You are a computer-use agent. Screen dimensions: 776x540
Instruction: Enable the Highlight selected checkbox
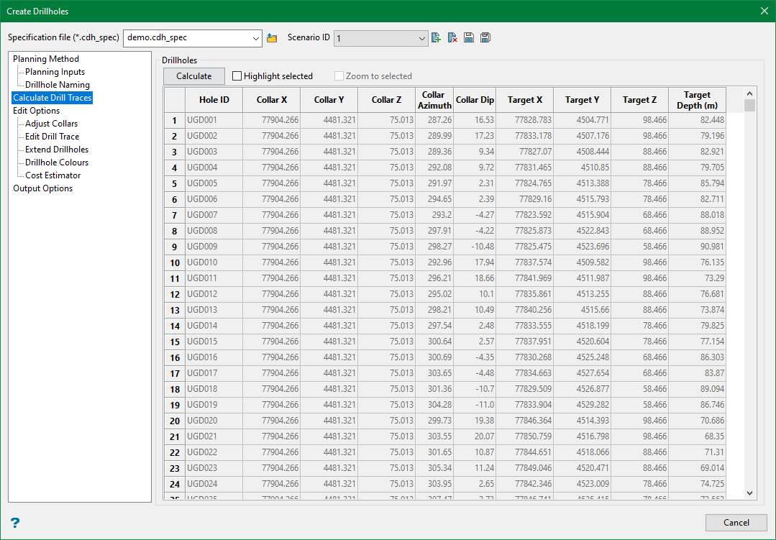[237, 76]
